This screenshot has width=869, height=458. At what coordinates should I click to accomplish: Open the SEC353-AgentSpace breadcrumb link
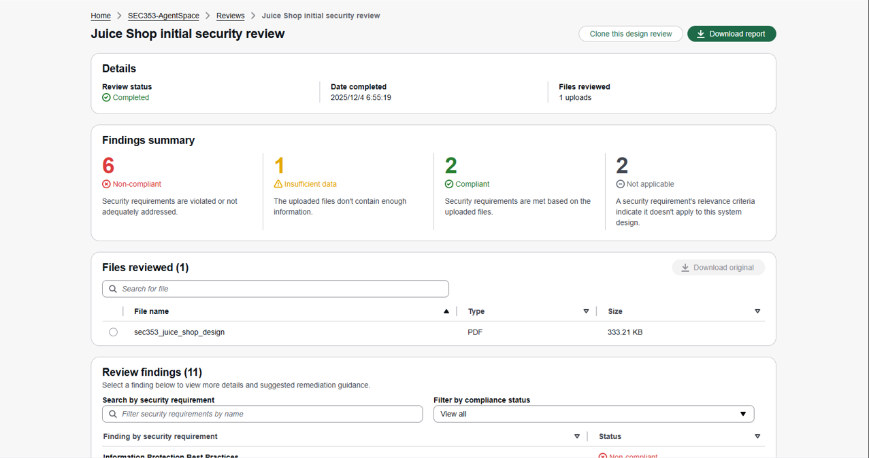[163, 16]
